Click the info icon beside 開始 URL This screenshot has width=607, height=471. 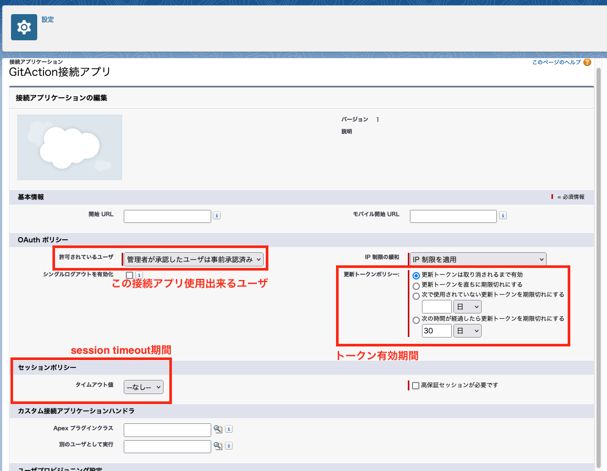click(216, 215)
